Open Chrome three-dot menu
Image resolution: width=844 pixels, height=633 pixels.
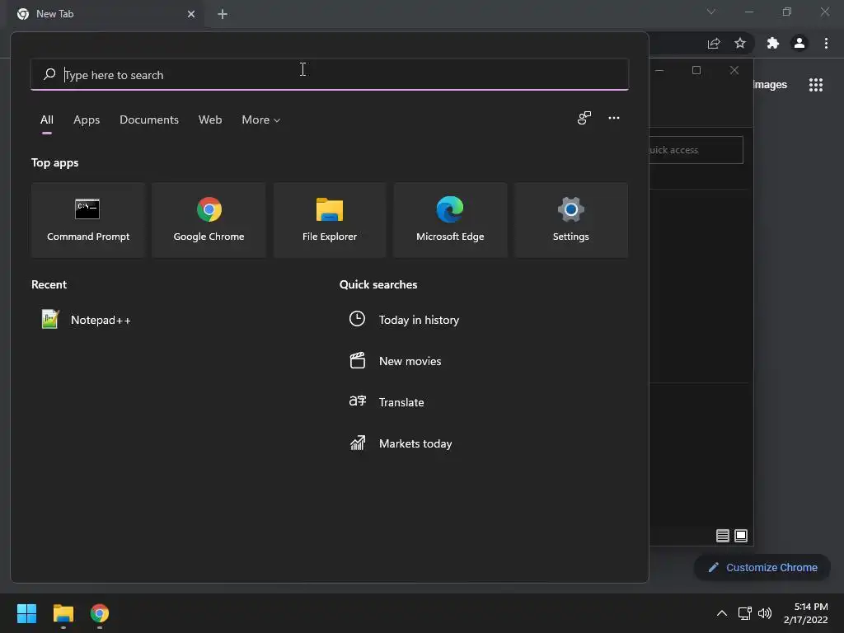[x=826, y=43]
